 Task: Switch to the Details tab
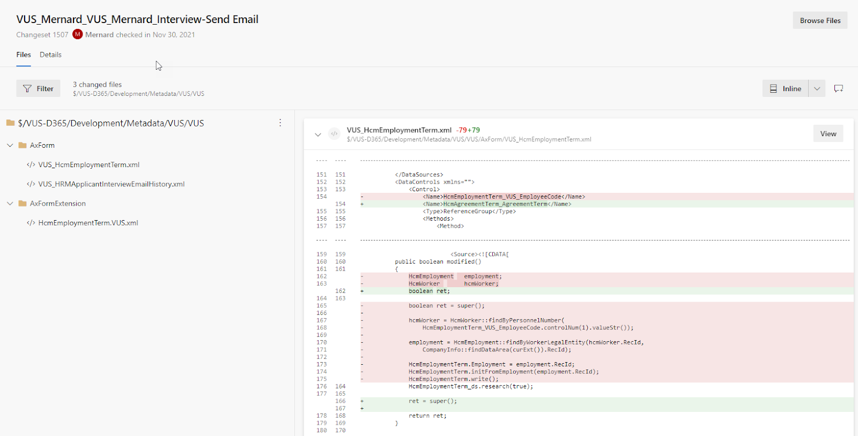pos(50,55)
